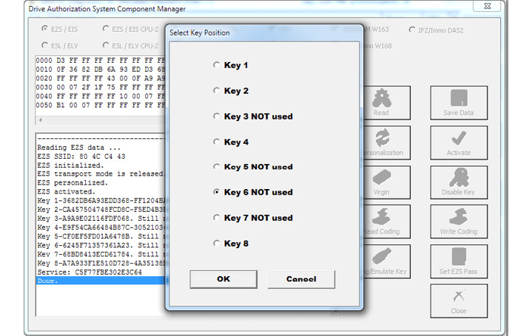Image resolution: width=532 pixels, height=336 pixels.
Task: Select Key 3 NOT used option
Action: [x=217, y=117]
